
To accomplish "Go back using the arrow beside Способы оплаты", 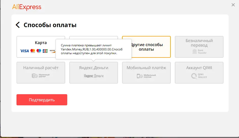I will (x=18, y=25).
